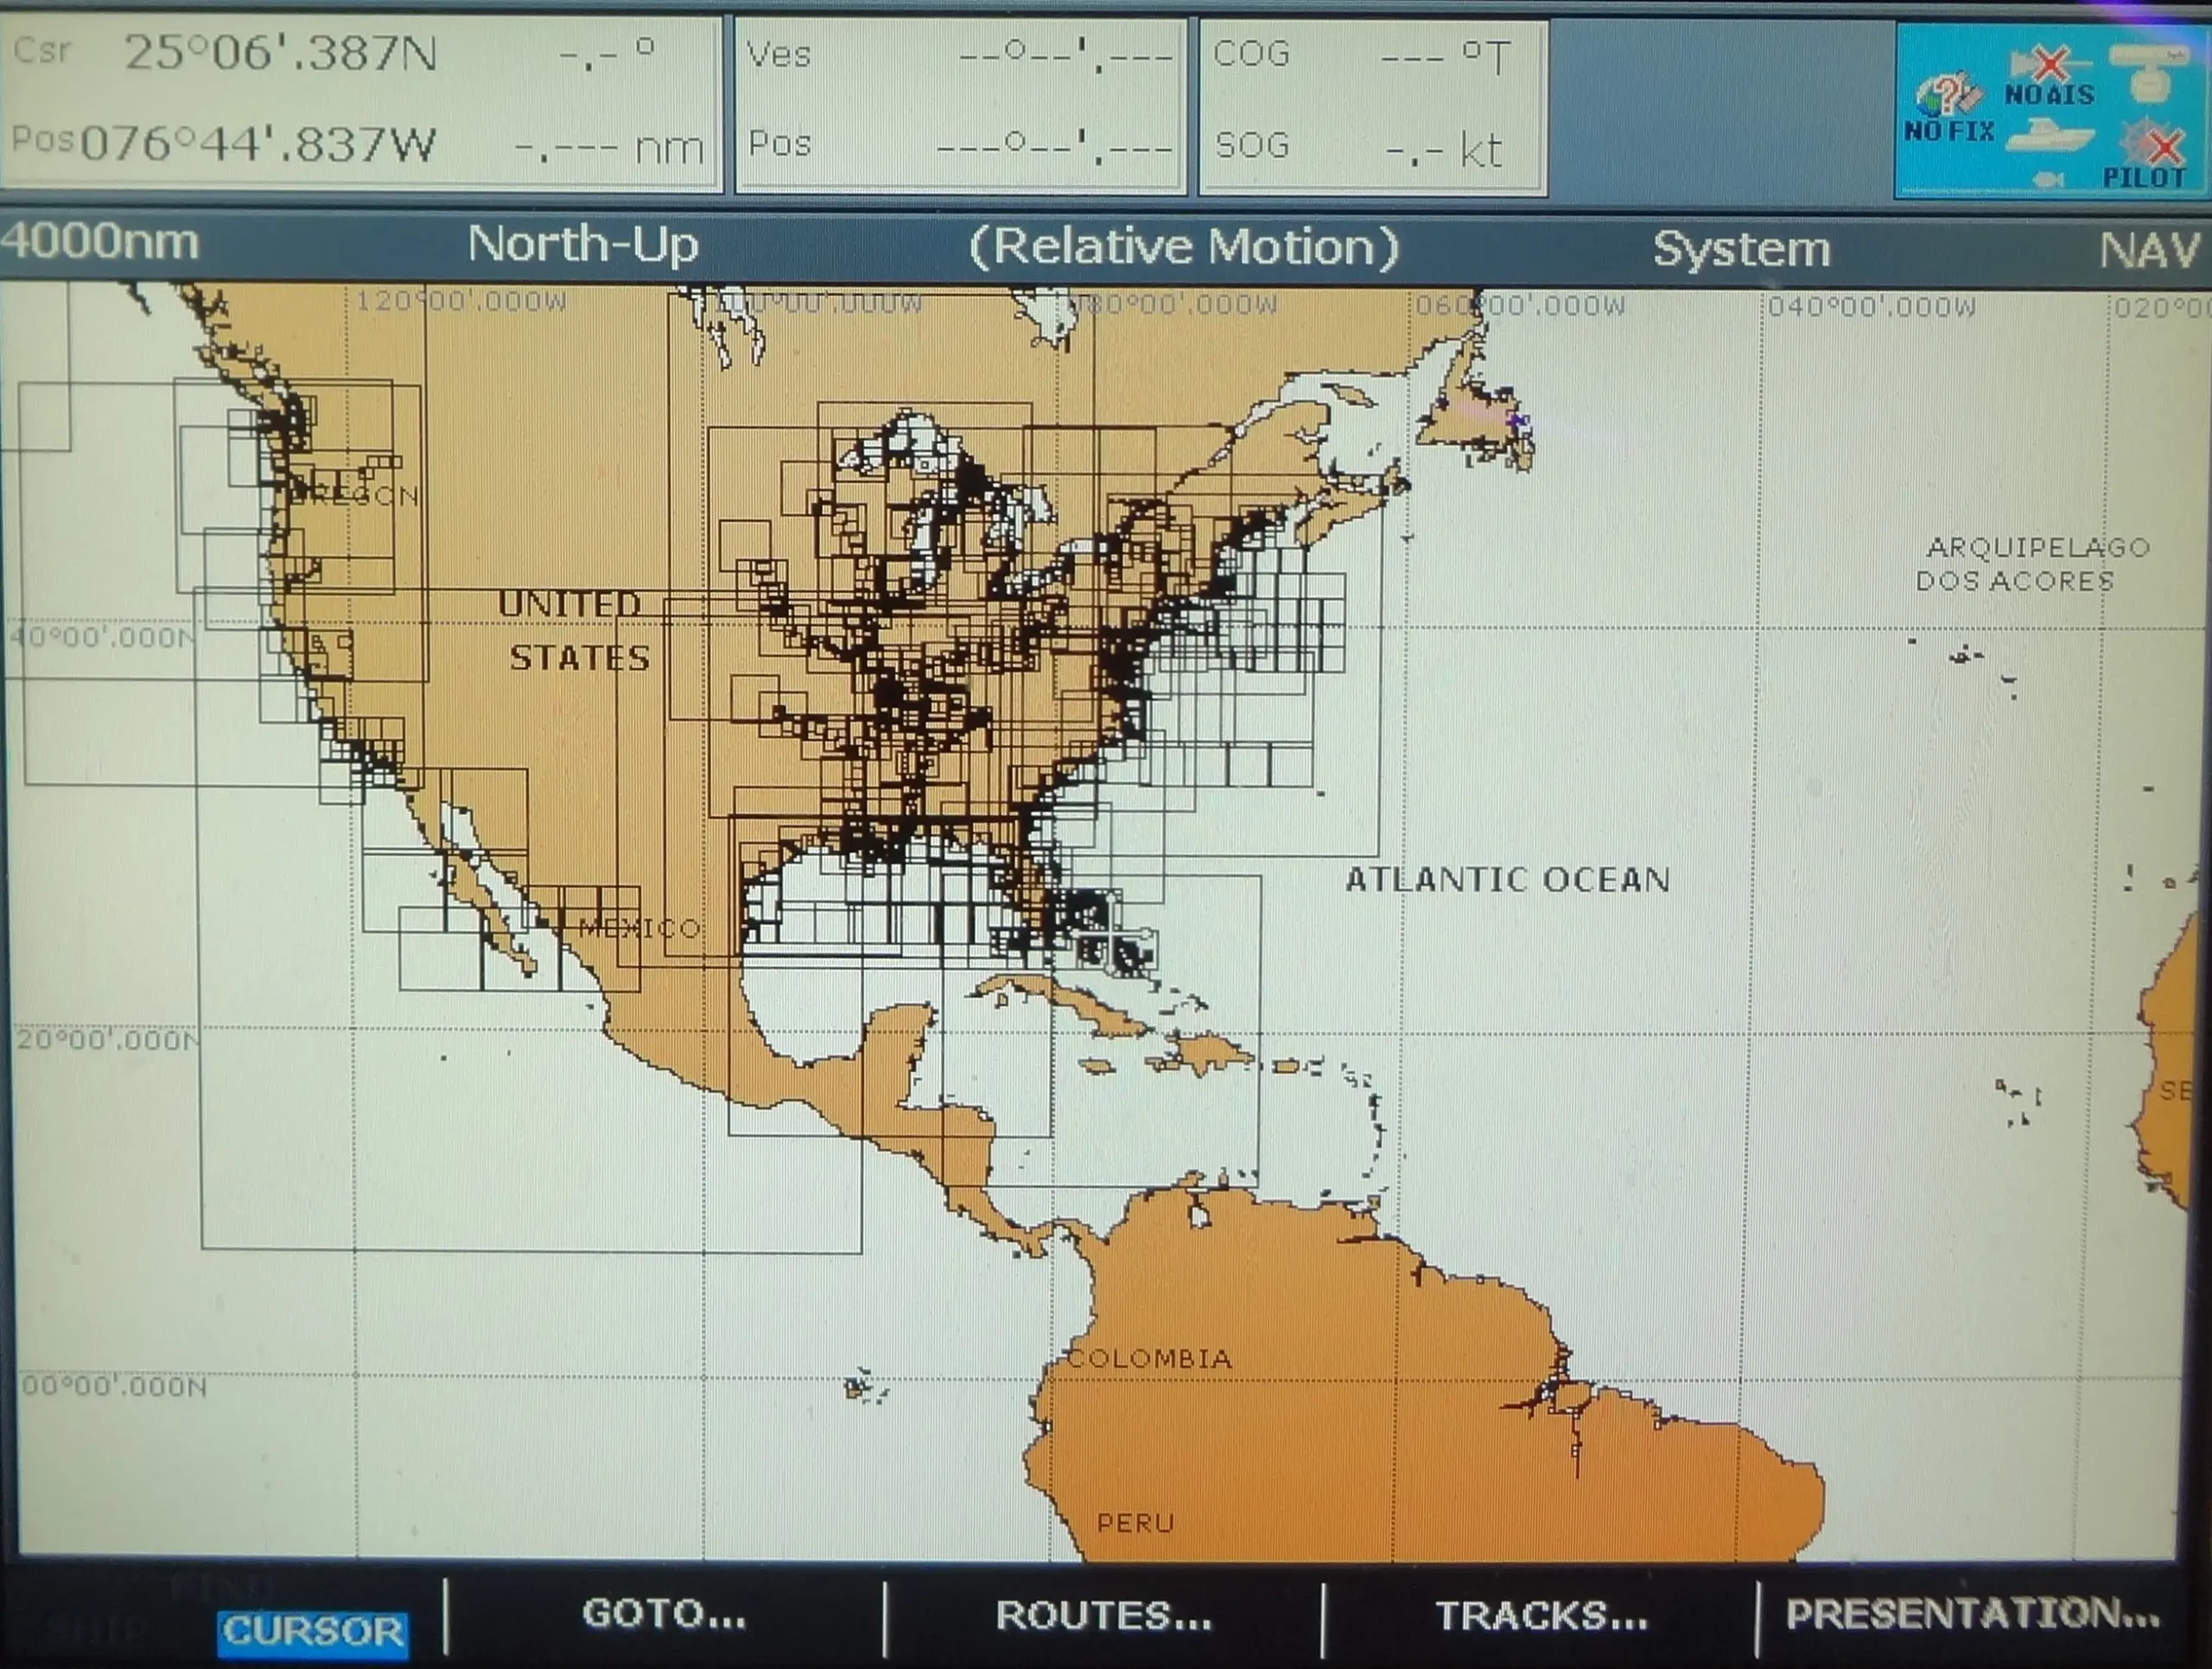Screen dimensions: 2212x1669
Task: Click the PILOT autopilot status icon
Action: pos(2147,155)
